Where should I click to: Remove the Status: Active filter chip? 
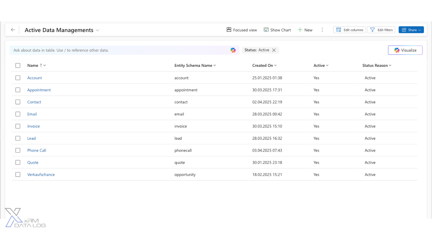point(274,50)
